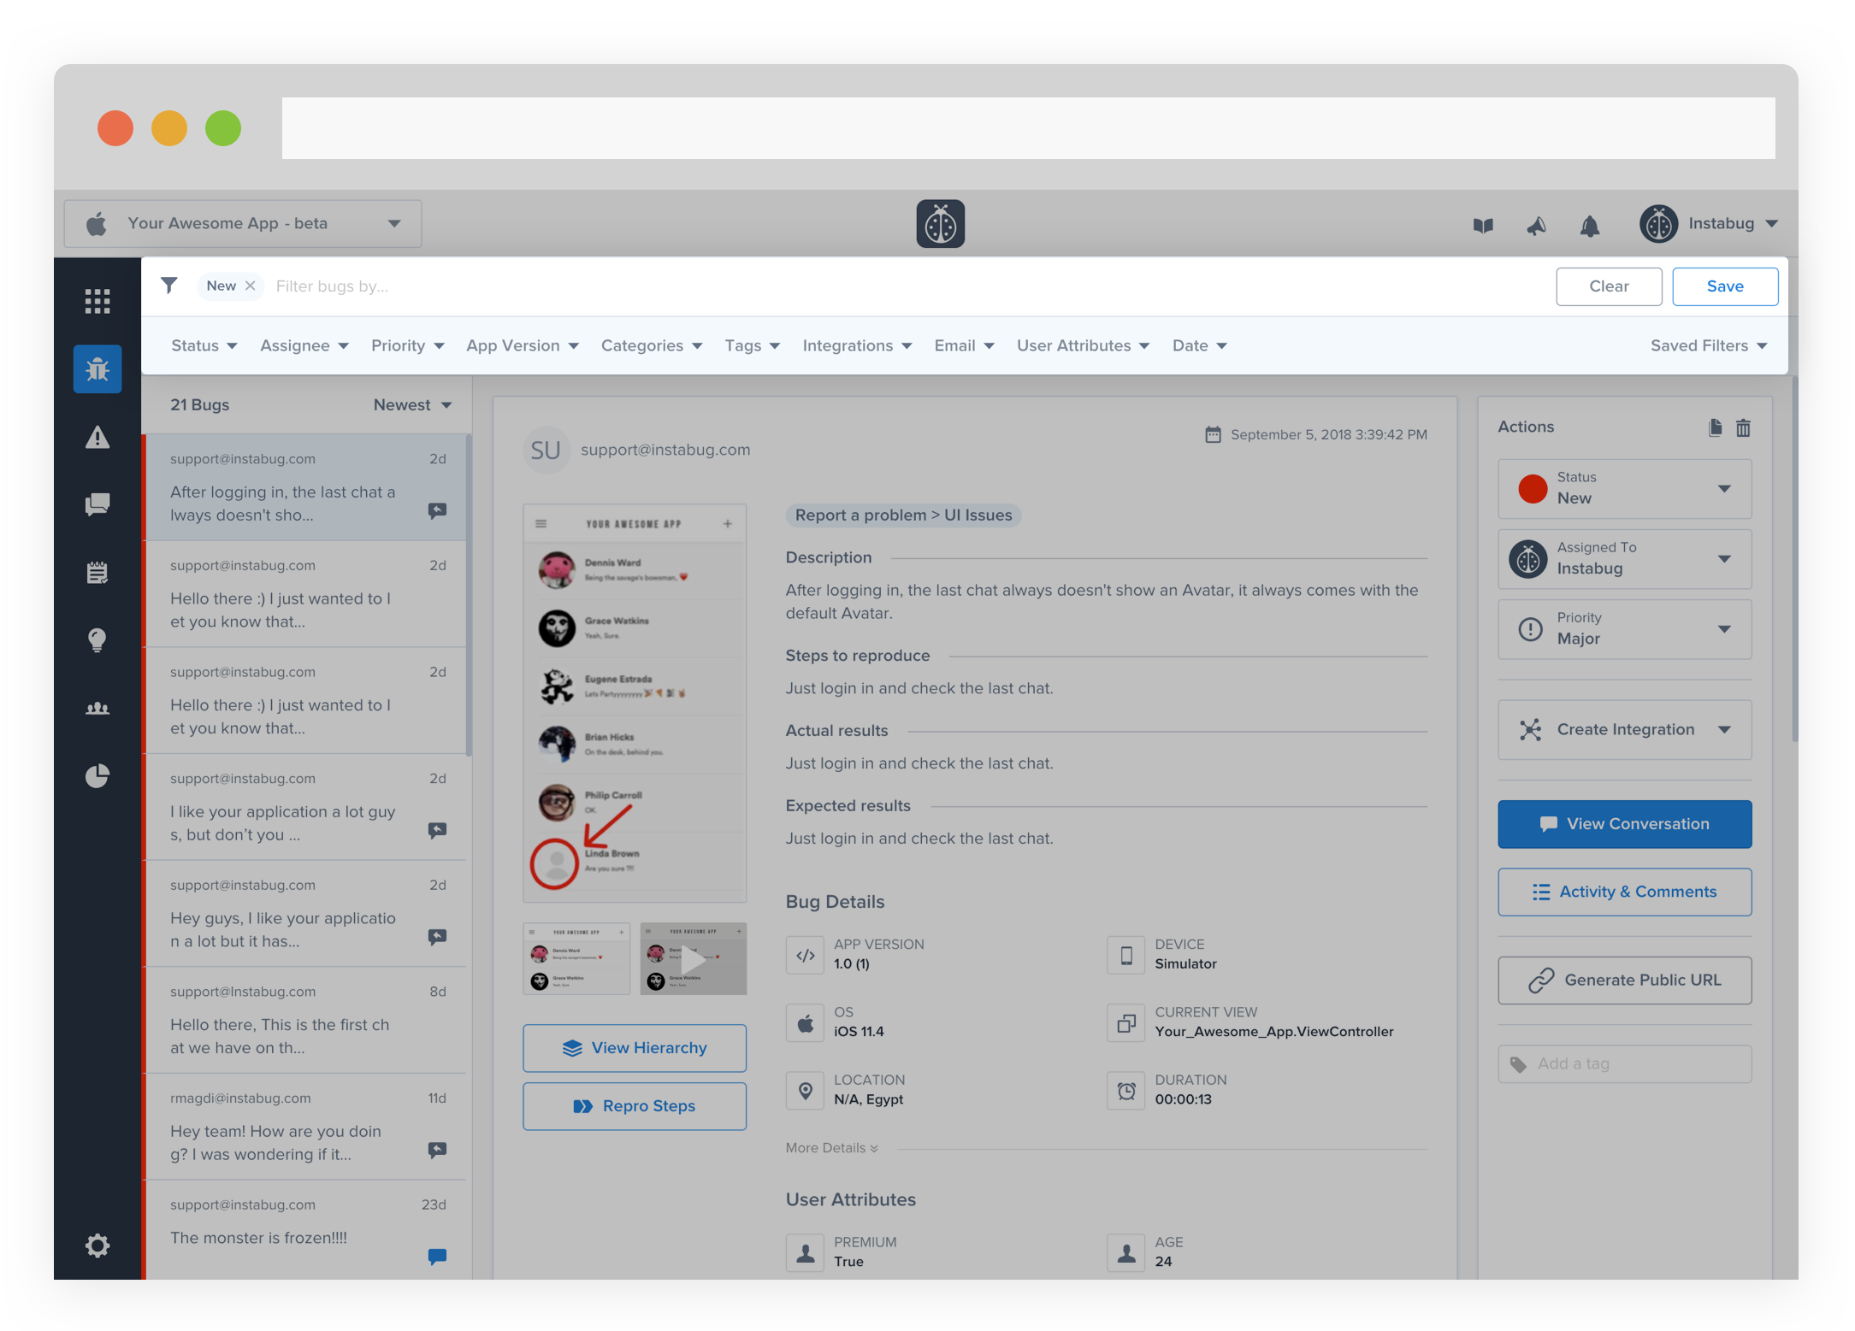This screenshot has width=1855, height=1331.
Task: Open the Bugs section in sidebar
Action: [97, 369]
